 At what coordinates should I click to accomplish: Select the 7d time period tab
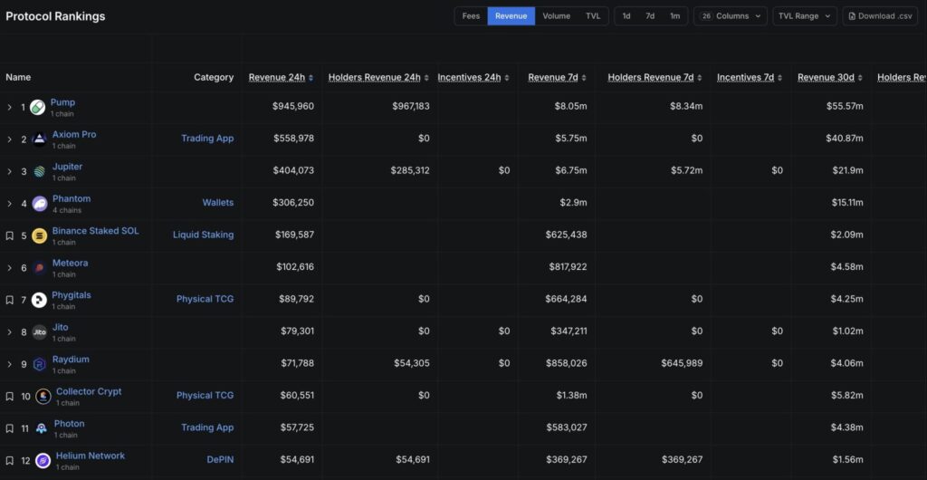click(650, 16)
